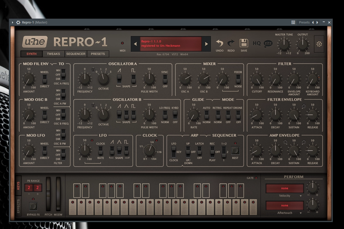The image size is (344, 229).
Task: Open the PRESETS tab
Action: [98, 54]
